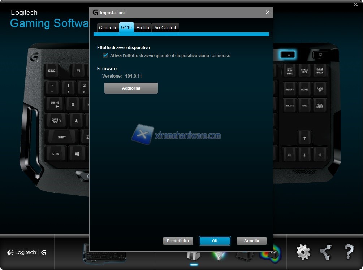
Task: Click the Aggiorna firmware button
Action: [131, 88]
